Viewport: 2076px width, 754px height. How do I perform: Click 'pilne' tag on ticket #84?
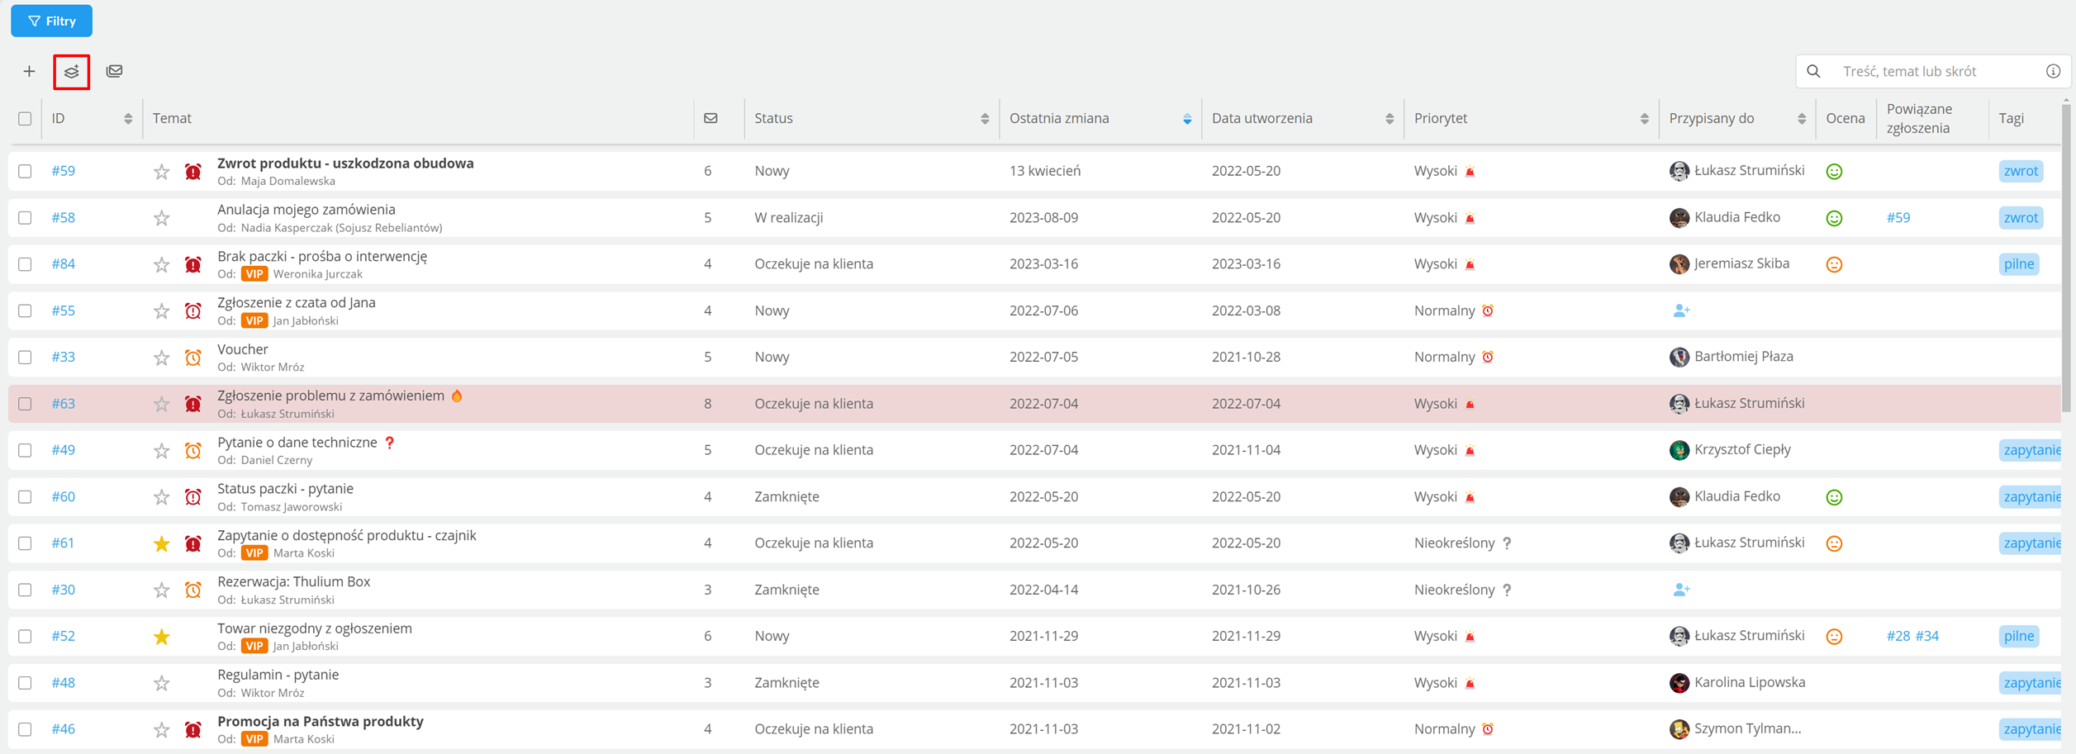(x=2019, y=264)
